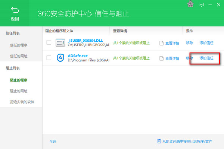Open 阻止的网址 in sidebar
Screen dimensions: 224x149
[19, 91]
